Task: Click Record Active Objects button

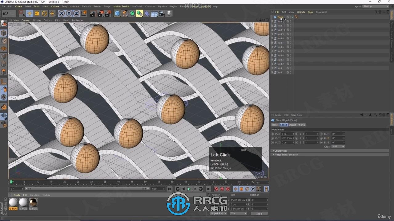Action: [x=216, y=189]
